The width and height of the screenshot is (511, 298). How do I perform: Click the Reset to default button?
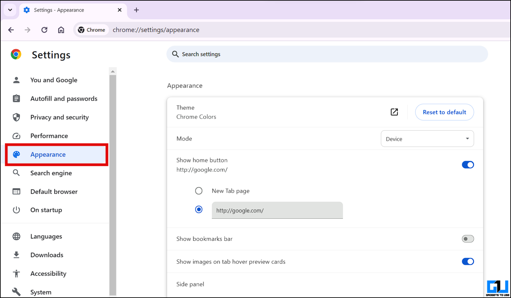pyautogui.click(x=444, y=112)
